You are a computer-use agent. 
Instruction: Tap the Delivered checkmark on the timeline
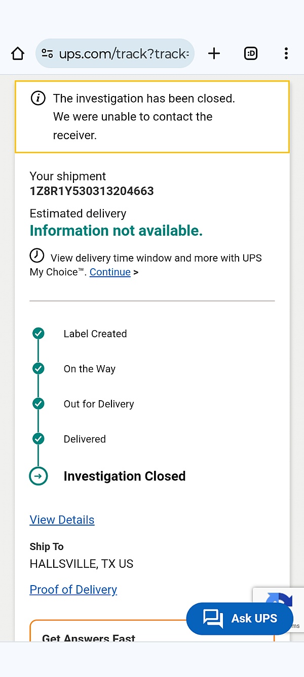coord(39,438)
